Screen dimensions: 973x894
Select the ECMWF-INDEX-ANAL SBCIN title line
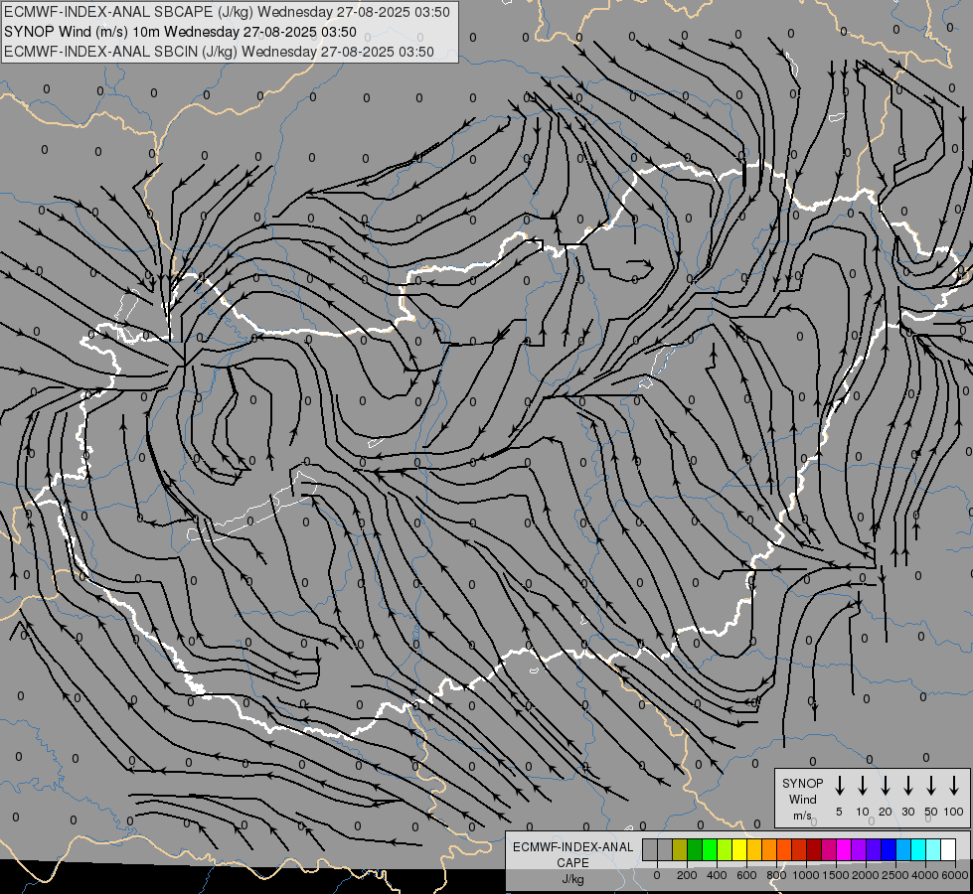click(219, 52)
